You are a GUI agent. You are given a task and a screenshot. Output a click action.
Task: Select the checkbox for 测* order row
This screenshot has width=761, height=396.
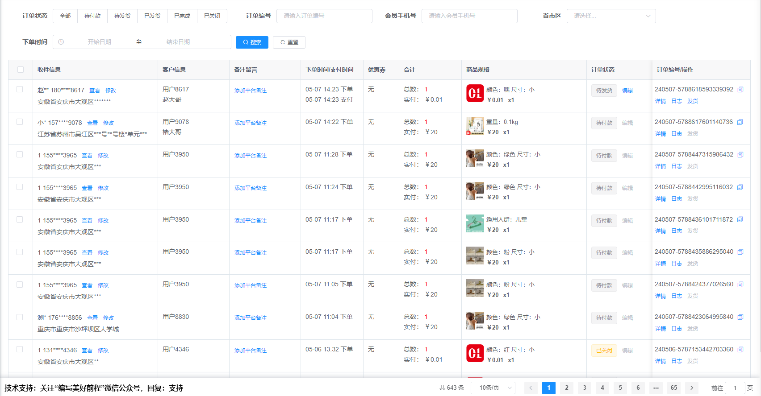(x=20, y=317)
